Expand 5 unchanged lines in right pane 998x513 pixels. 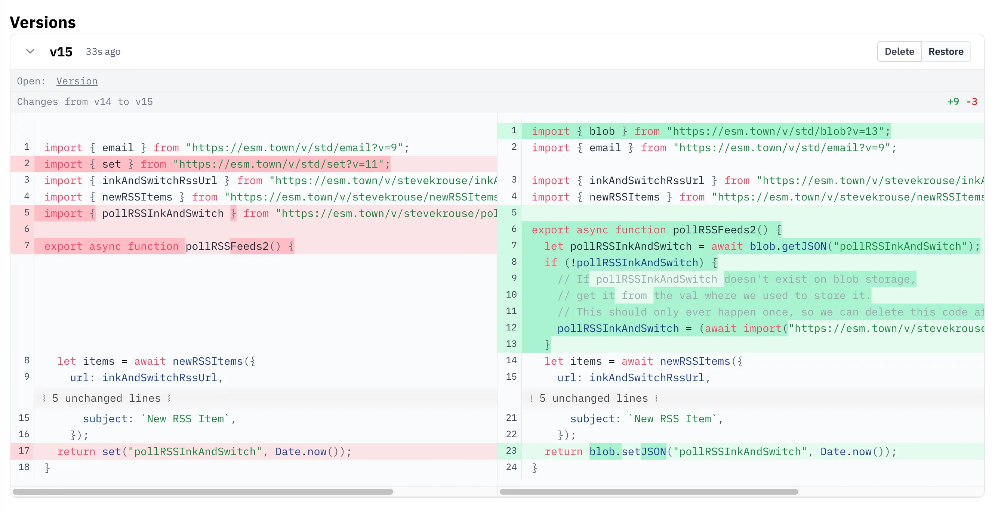(x=594, y=398)
